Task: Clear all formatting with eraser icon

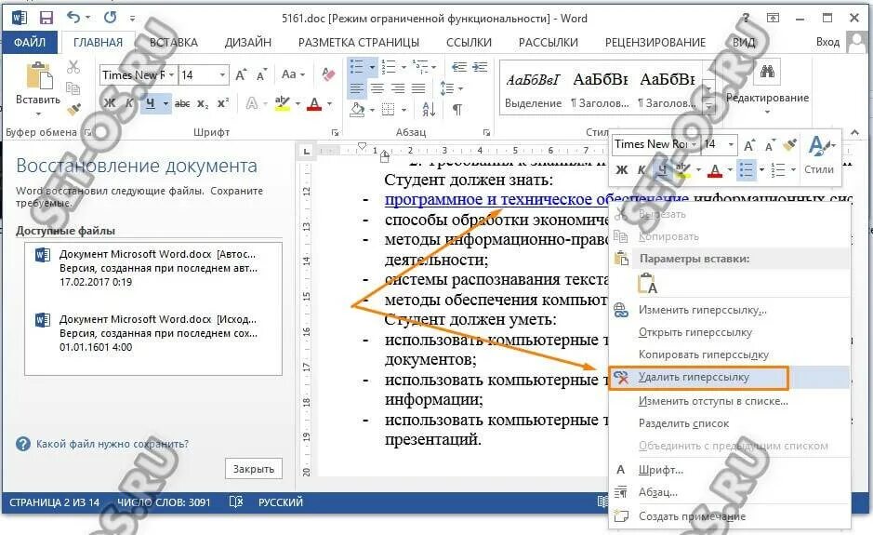Action: (328, 74)
